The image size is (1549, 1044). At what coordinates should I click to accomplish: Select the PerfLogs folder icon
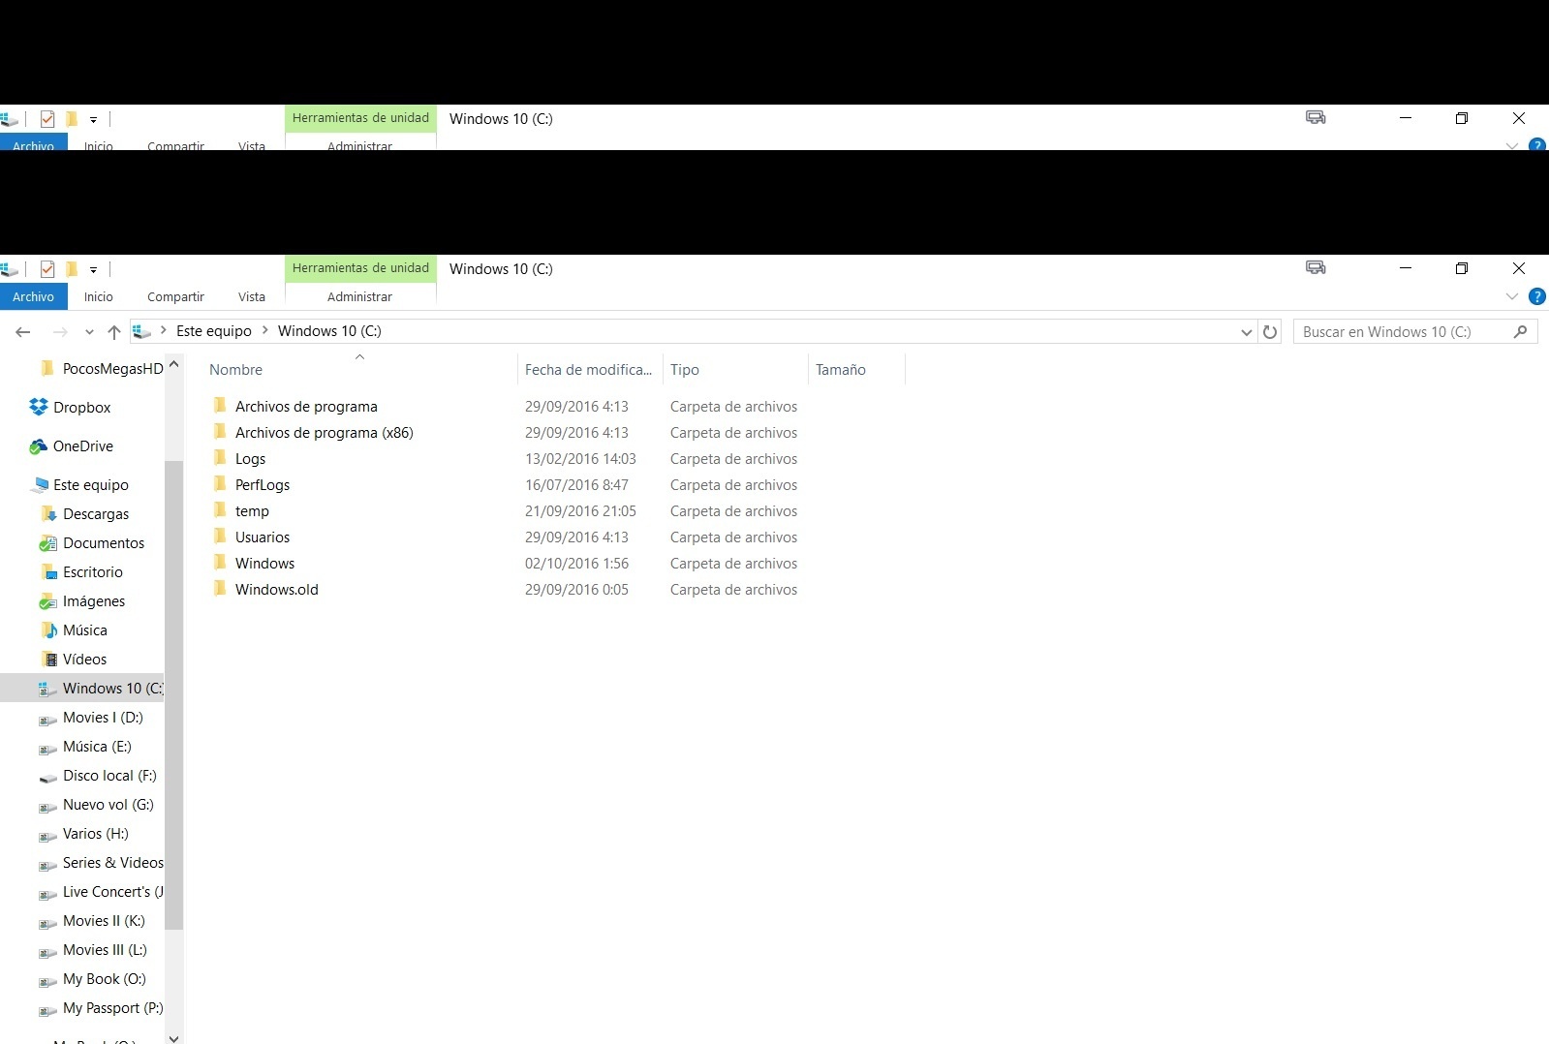tap(220, 484)
